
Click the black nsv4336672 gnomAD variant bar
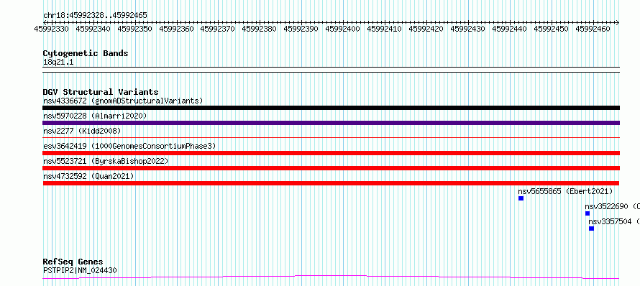click(x=331, y=108)
